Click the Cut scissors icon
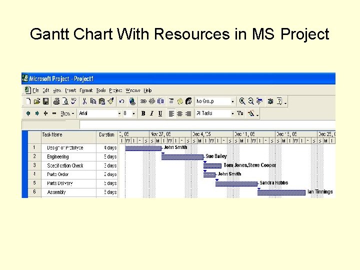 [84, 101]
